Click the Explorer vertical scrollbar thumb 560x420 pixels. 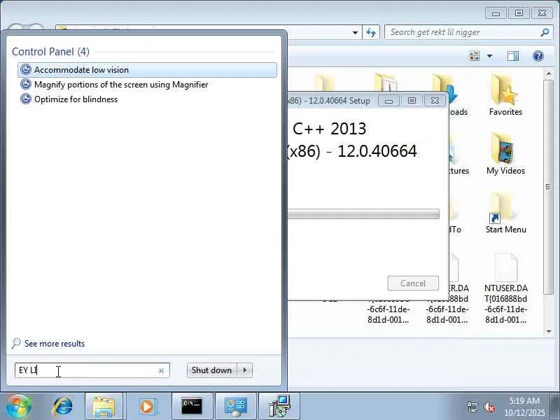549,187
